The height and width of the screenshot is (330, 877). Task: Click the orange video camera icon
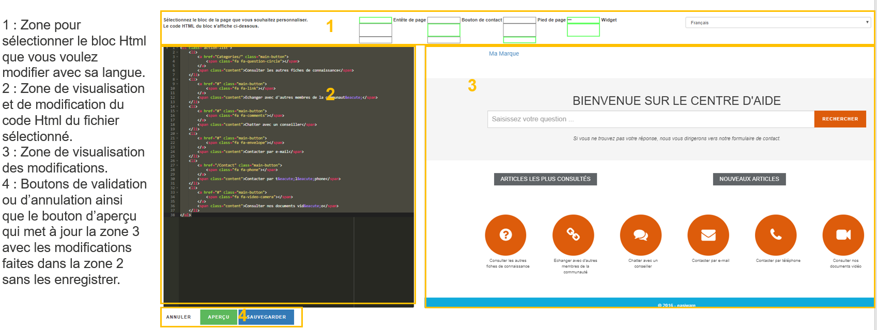point(843,235)
